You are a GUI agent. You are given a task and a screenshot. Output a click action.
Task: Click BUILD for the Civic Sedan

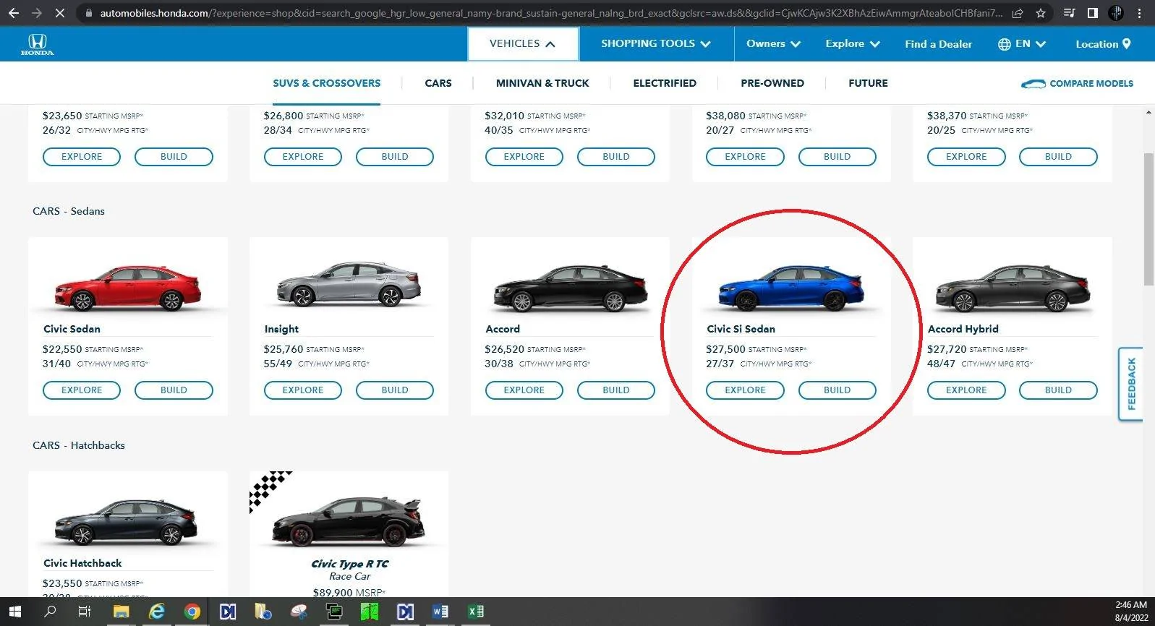[x=174, y=390]
